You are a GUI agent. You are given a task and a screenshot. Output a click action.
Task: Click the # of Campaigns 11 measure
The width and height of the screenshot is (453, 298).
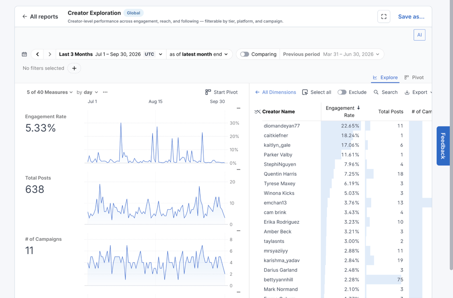[x=43, y=247]
